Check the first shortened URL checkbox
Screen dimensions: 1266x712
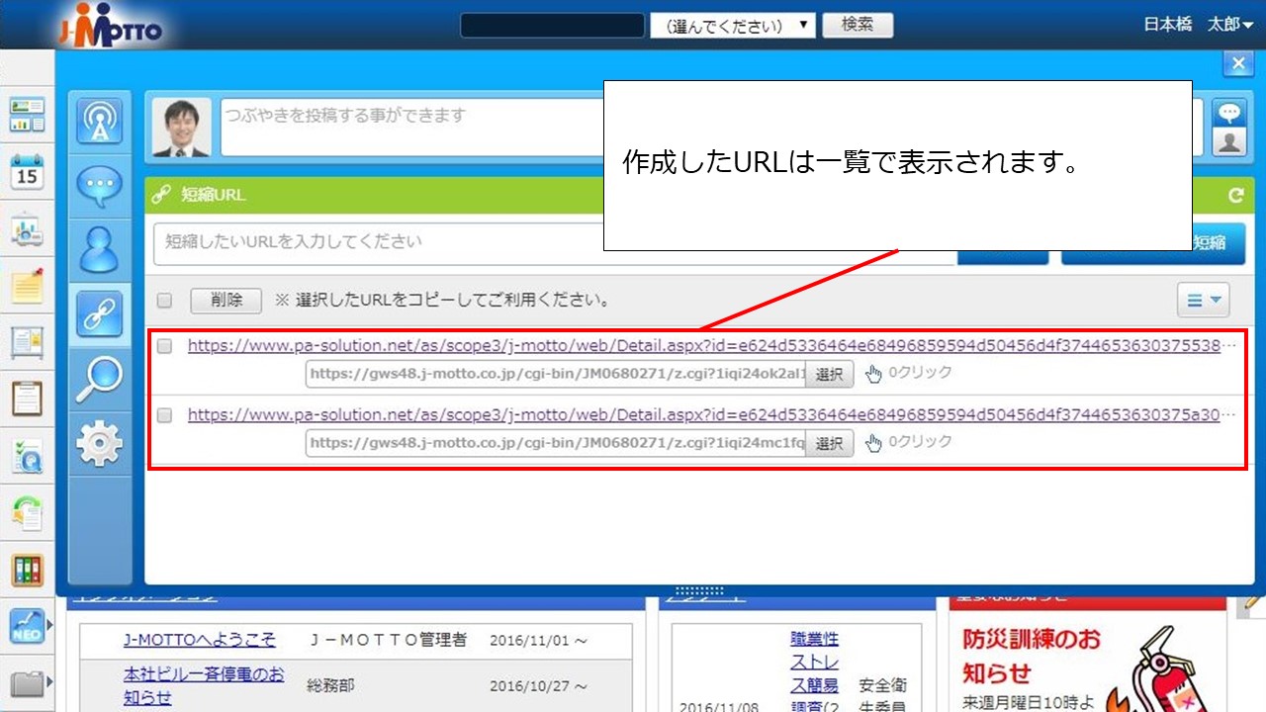tap(165, 346)
